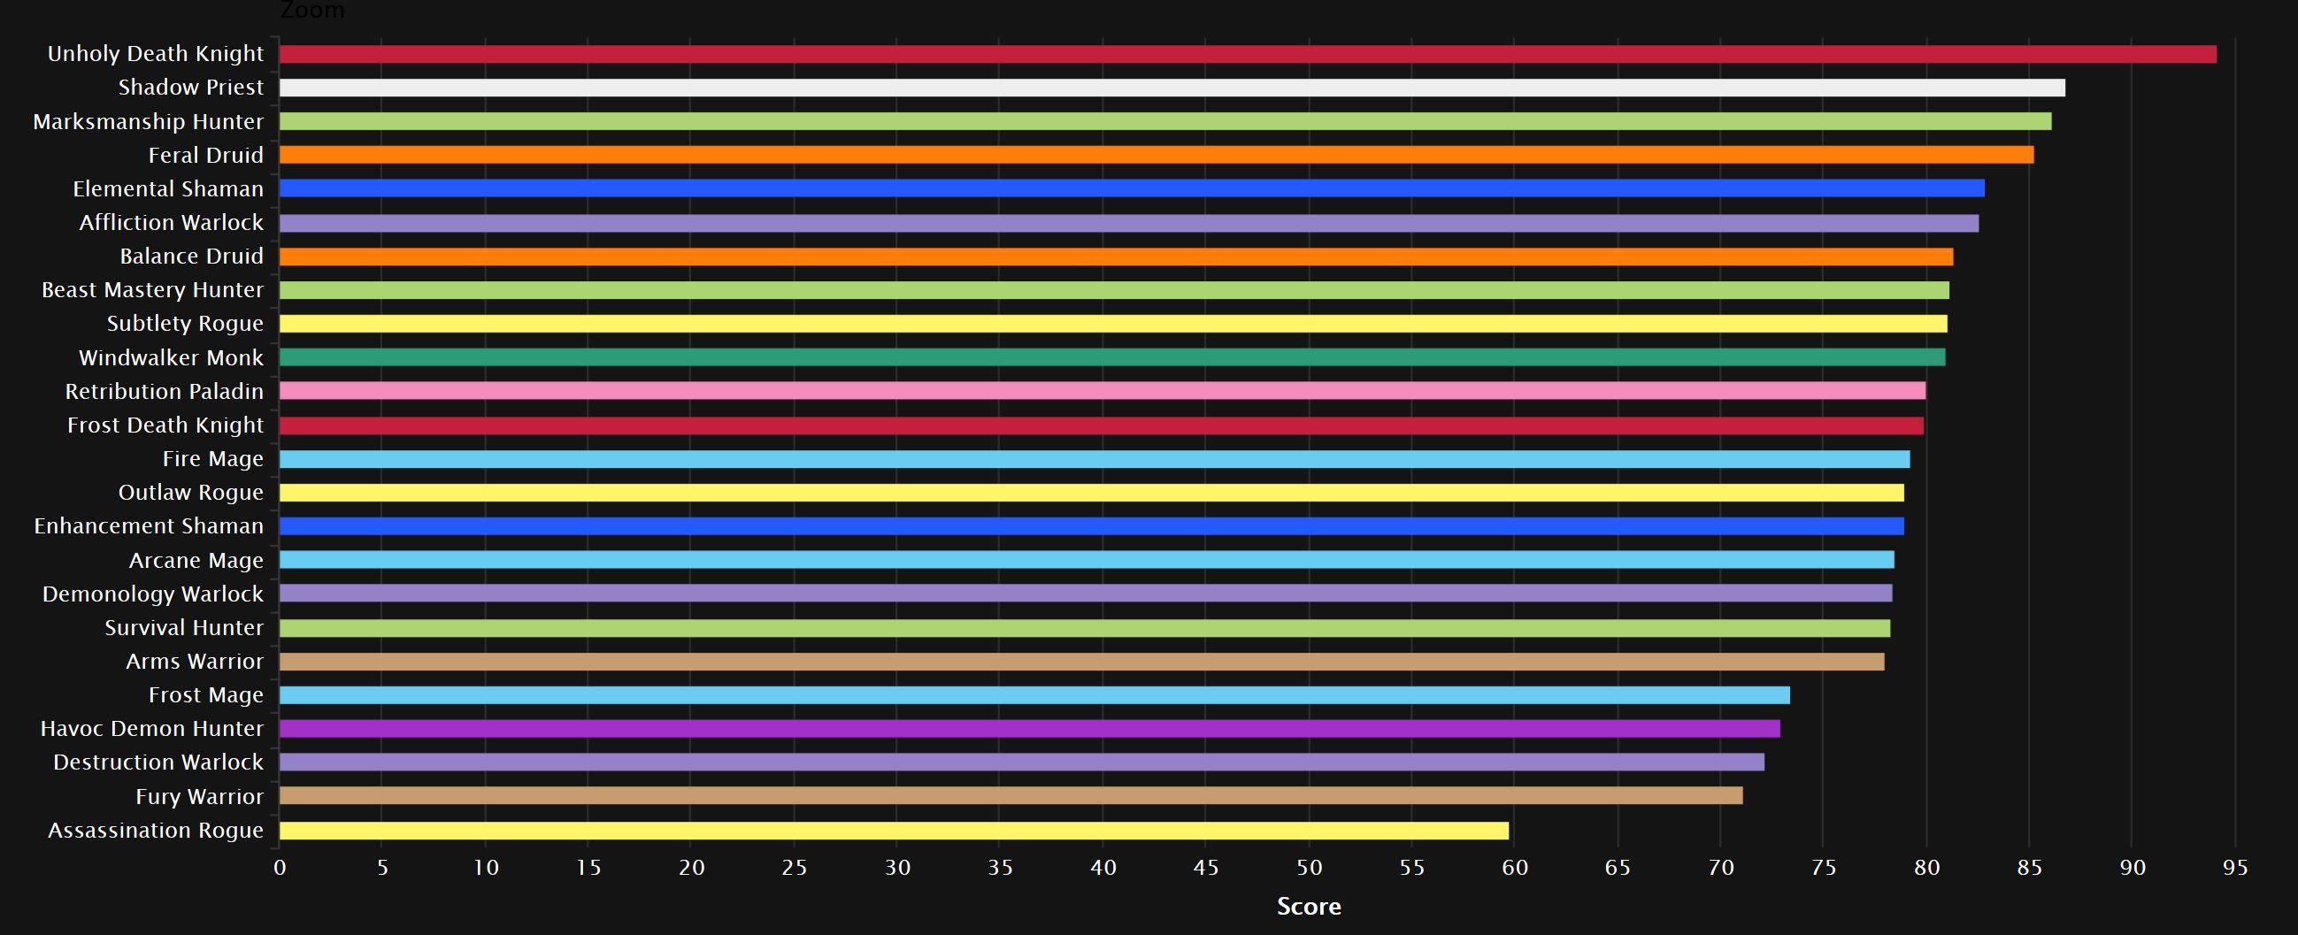Select the orange Feral Druid bar
Screen dimensions: 2298x935
click(1157, 155)
